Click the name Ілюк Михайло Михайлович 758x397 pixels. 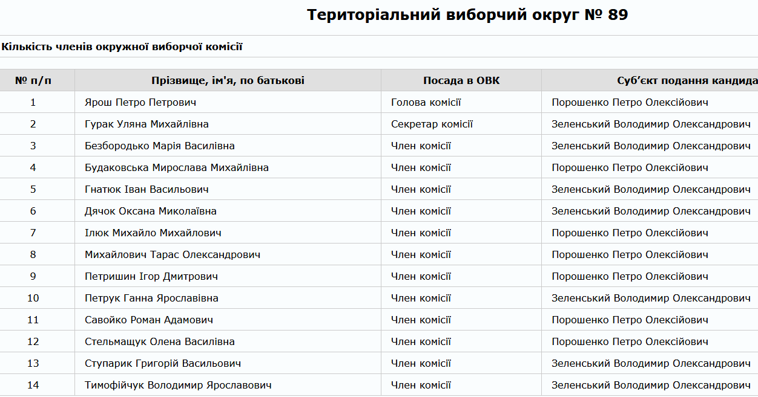[x=153, y=233]
